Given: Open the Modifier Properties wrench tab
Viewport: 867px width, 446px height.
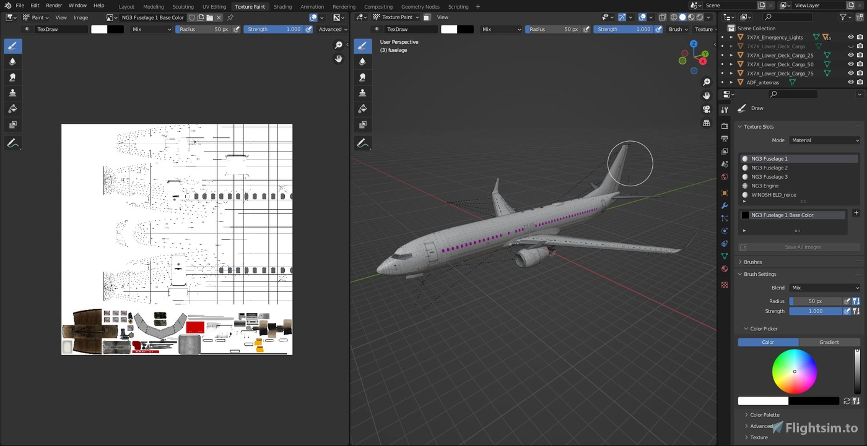Looking at the screenshot, I should [x=724, y=205].
